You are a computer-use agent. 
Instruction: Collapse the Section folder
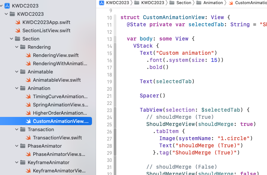12,39
